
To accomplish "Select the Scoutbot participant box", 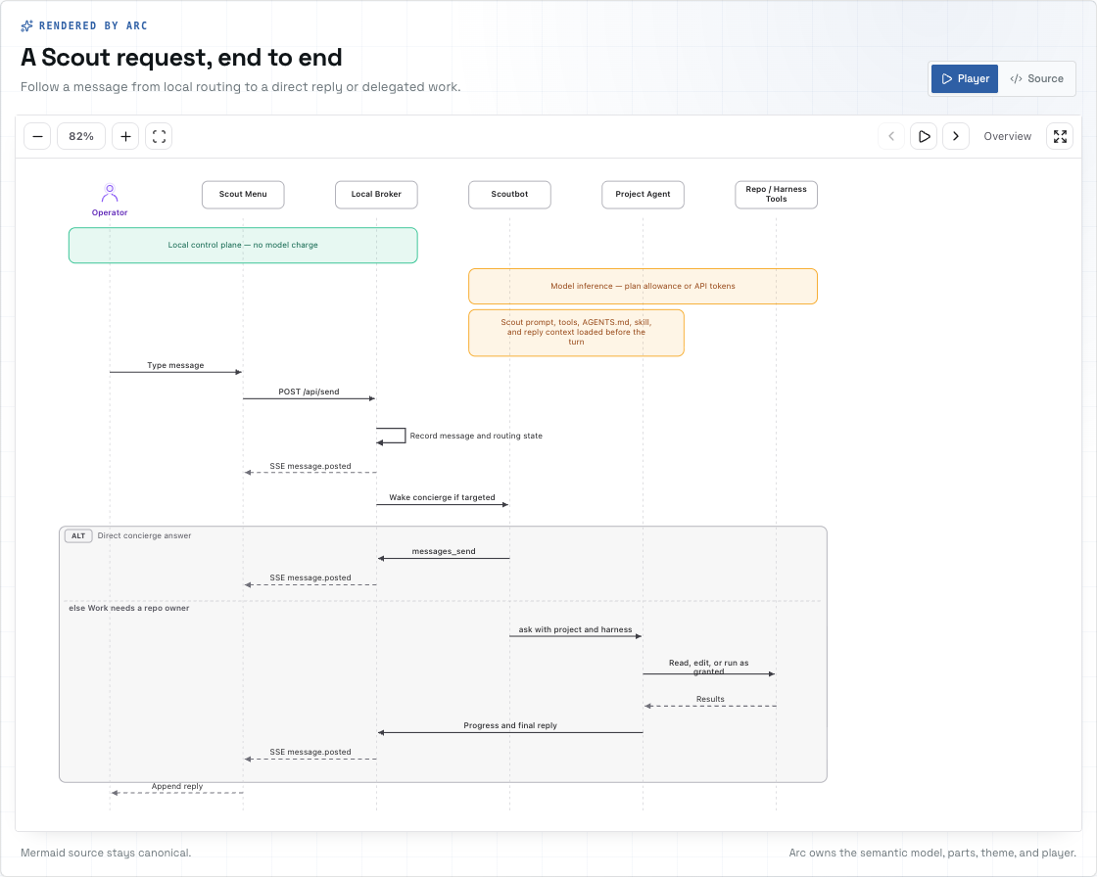I will point(509,195).
